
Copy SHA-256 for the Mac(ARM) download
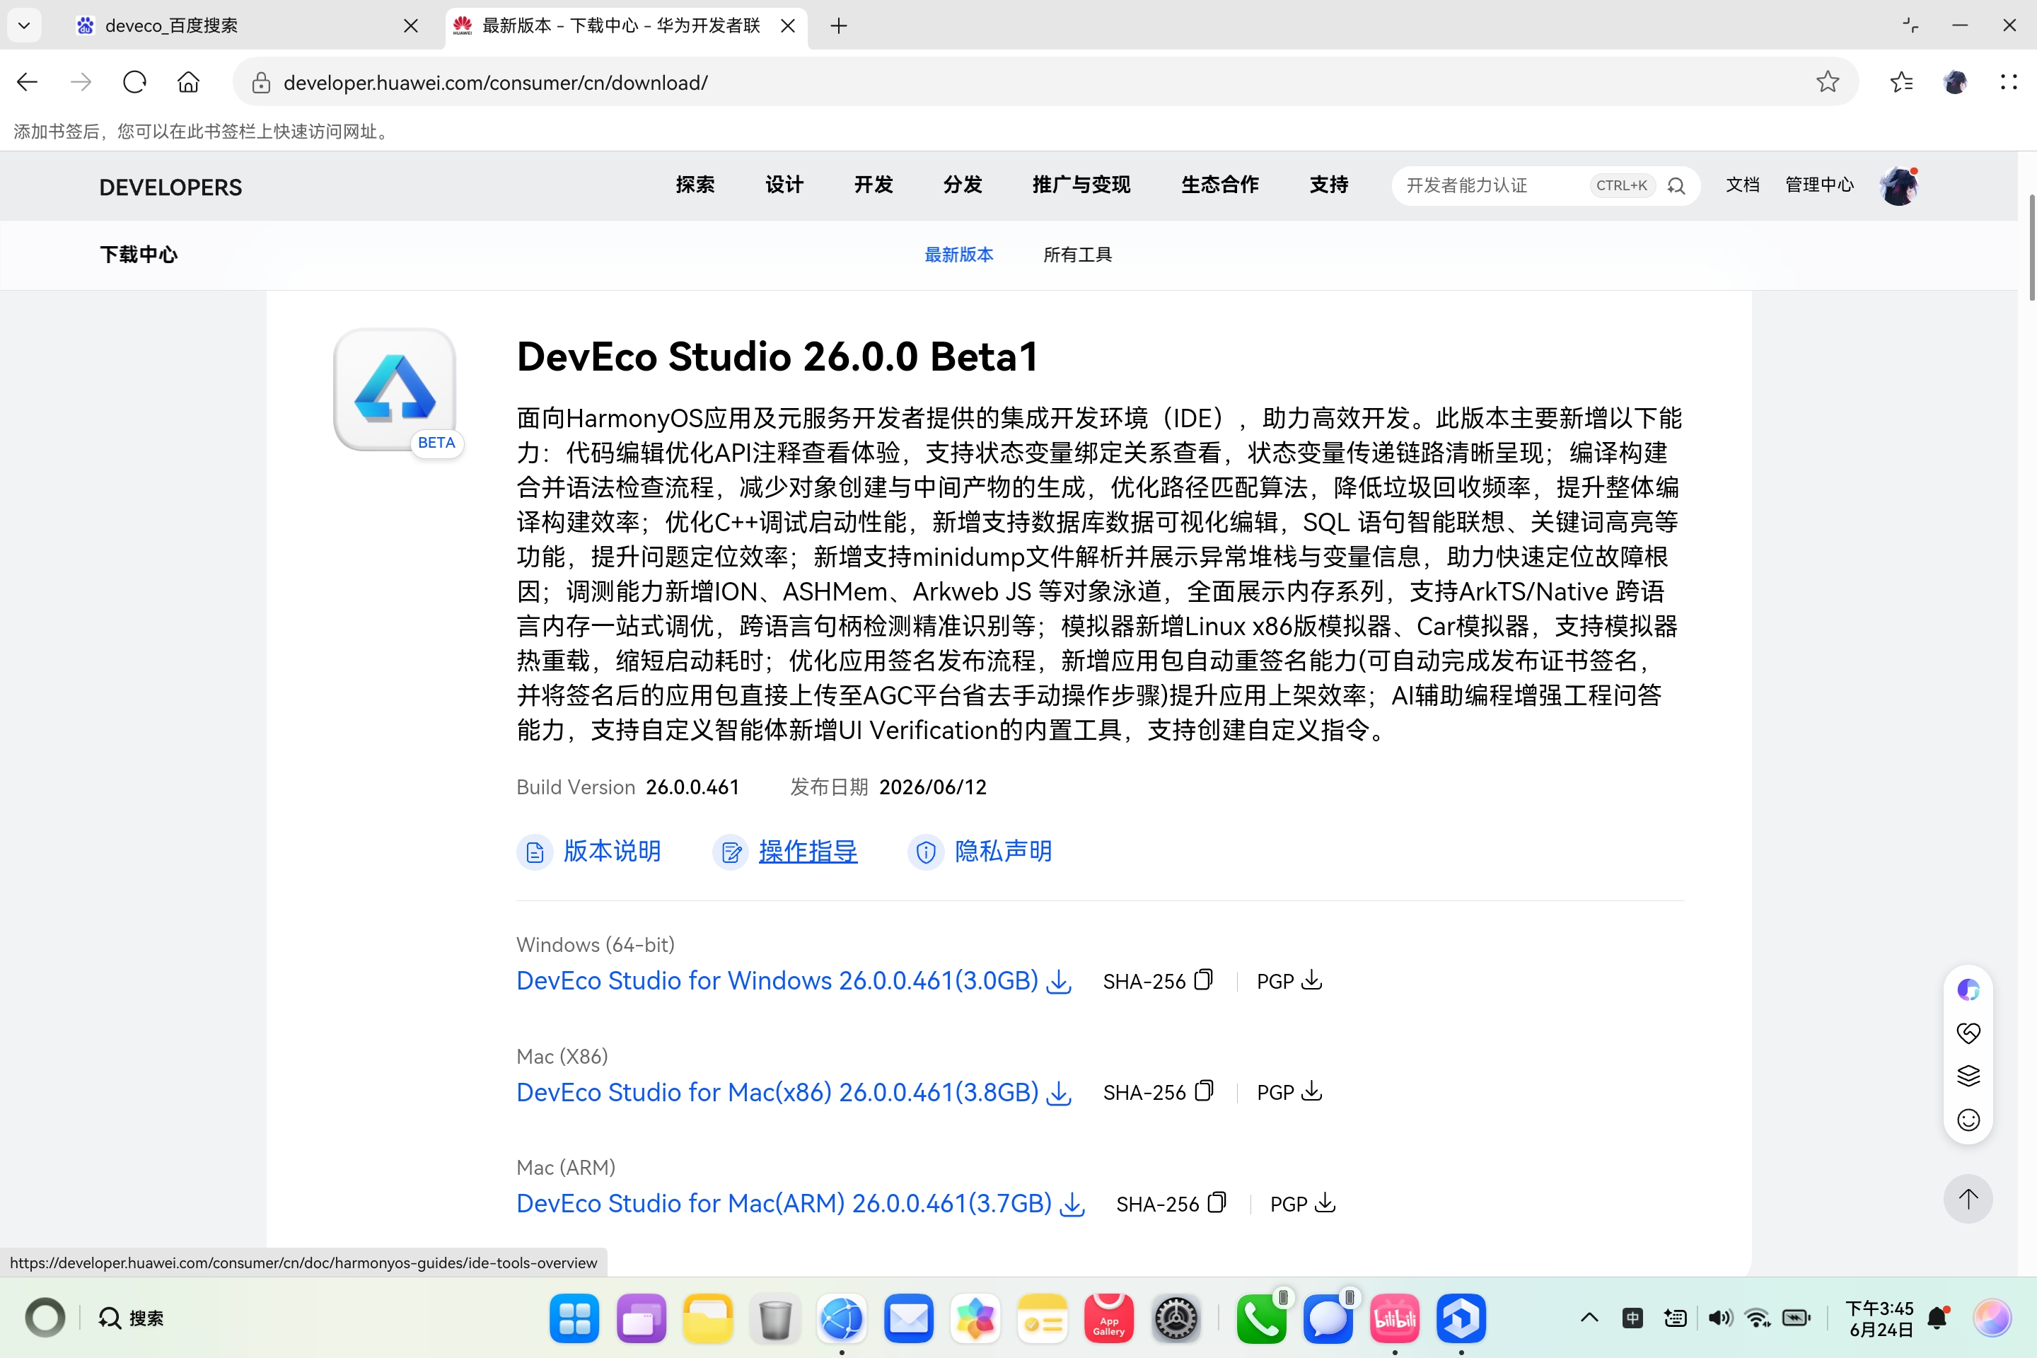click(x=1217, y=1202)
